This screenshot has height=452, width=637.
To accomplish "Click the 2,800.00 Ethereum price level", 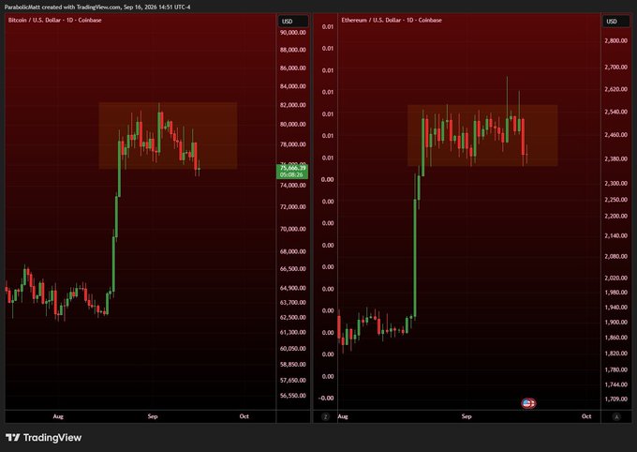I will 615,40.
